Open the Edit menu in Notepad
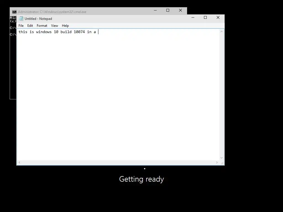This screenshot has height=212, width=283. [30, 26]
